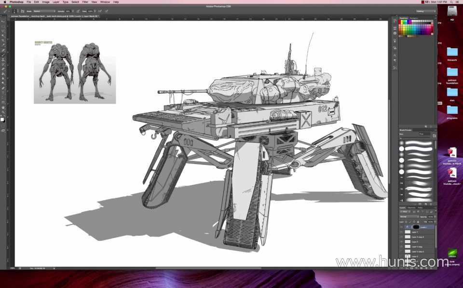Open the layer blend mode dropdown
Viewport: 463px width, 288px height.
[x=409, y=217]
